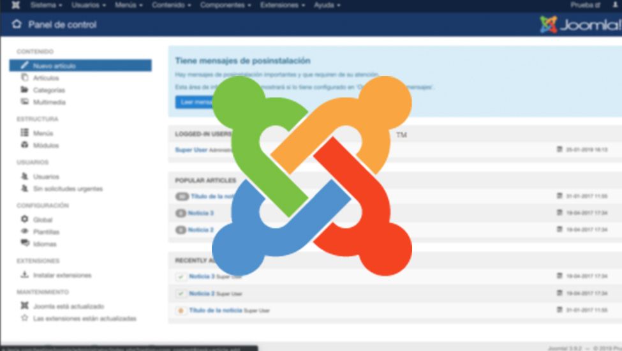
Task: Open Título de la noticia in recently added
Action: (216, 310)
